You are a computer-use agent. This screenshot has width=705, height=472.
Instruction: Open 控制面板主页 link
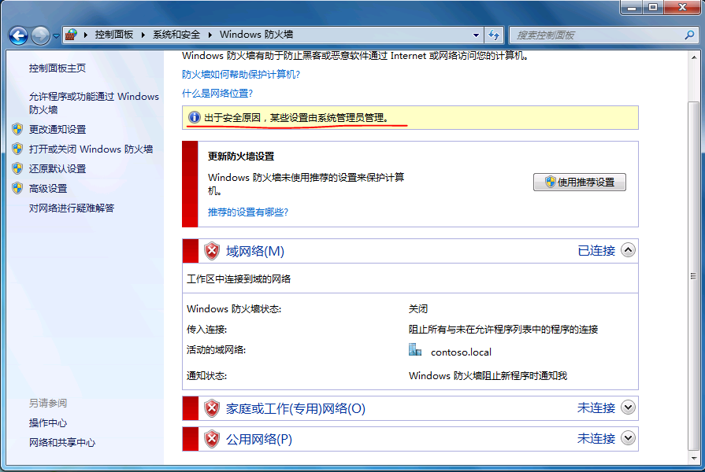57,68
